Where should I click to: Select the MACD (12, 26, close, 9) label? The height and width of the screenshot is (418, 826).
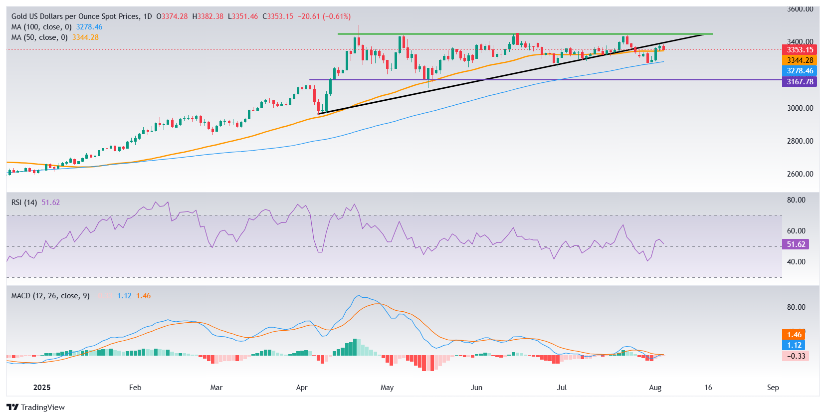point(50,296)
